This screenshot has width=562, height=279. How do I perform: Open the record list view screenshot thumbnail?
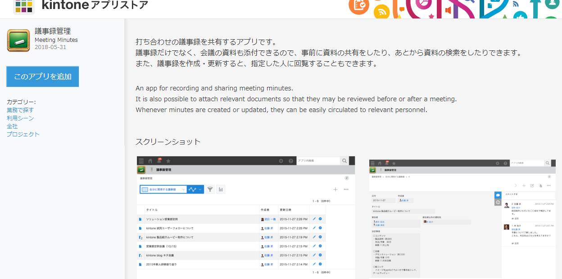coord(246,217)
